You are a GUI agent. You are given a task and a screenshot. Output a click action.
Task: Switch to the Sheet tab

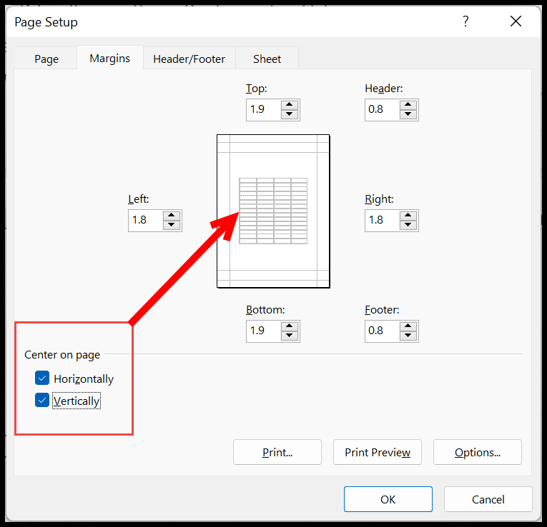(267, 59)
